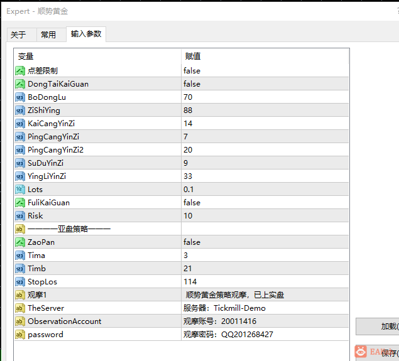Image resolution: width=399 pixels, height=361 pixels.
Task: Click the integer icon beside KaiCangYinZi
Action: [20, 124]
